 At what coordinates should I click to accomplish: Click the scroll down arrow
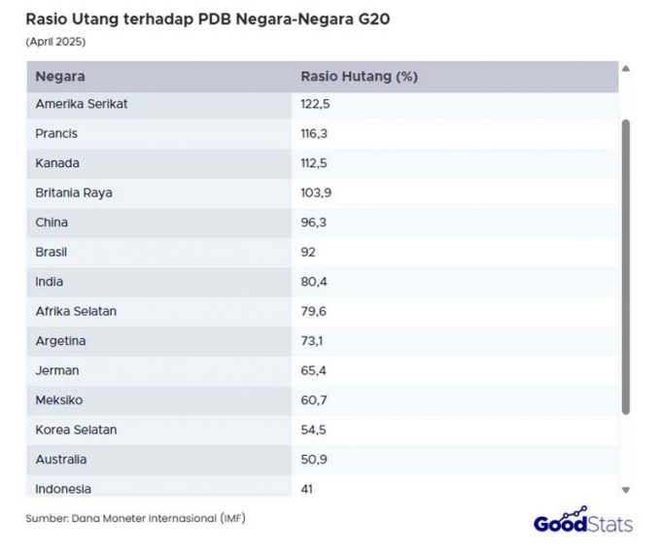pos(625,490)
